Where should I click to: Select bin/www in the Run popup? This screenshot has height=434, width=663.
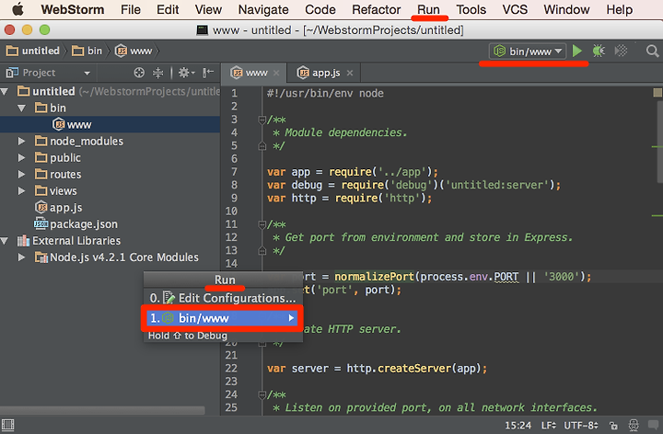click(x=223, y=318)
